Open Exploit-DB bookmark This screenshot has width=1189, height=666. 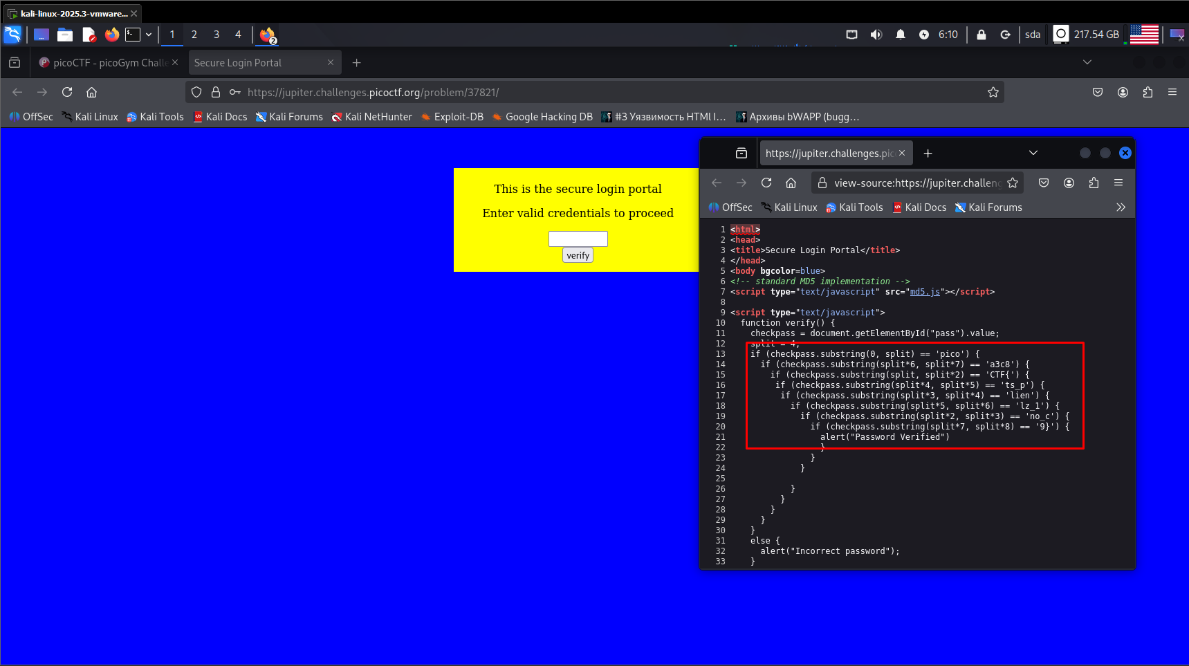[x=452, y=117]
